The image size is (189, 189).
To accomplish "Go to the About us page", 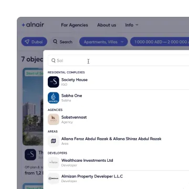I will point(107,25).
